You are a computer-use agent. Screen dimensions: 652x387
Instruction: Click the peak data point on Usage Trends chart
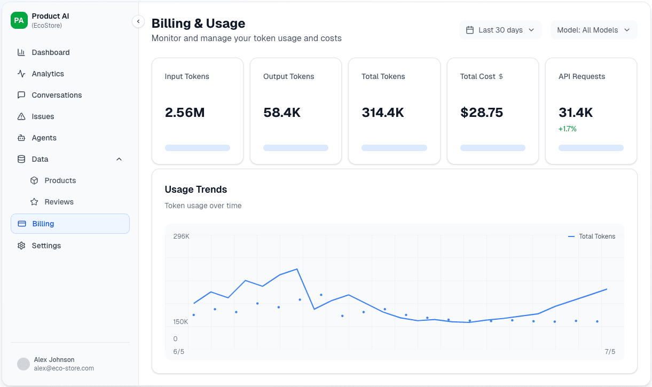296,270
